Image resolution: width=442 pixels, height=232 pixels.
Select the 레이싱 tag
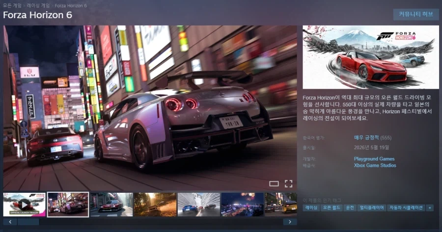coord(311,208)
